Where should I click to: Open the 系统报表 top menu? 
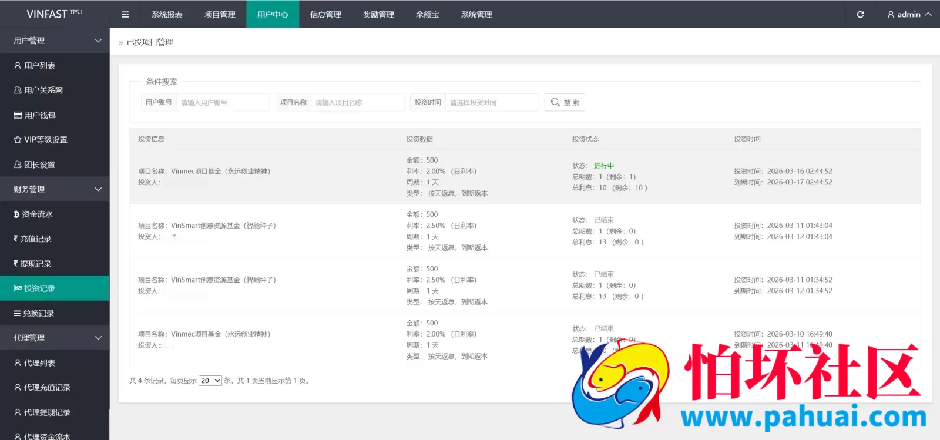(x=167, y=14)
